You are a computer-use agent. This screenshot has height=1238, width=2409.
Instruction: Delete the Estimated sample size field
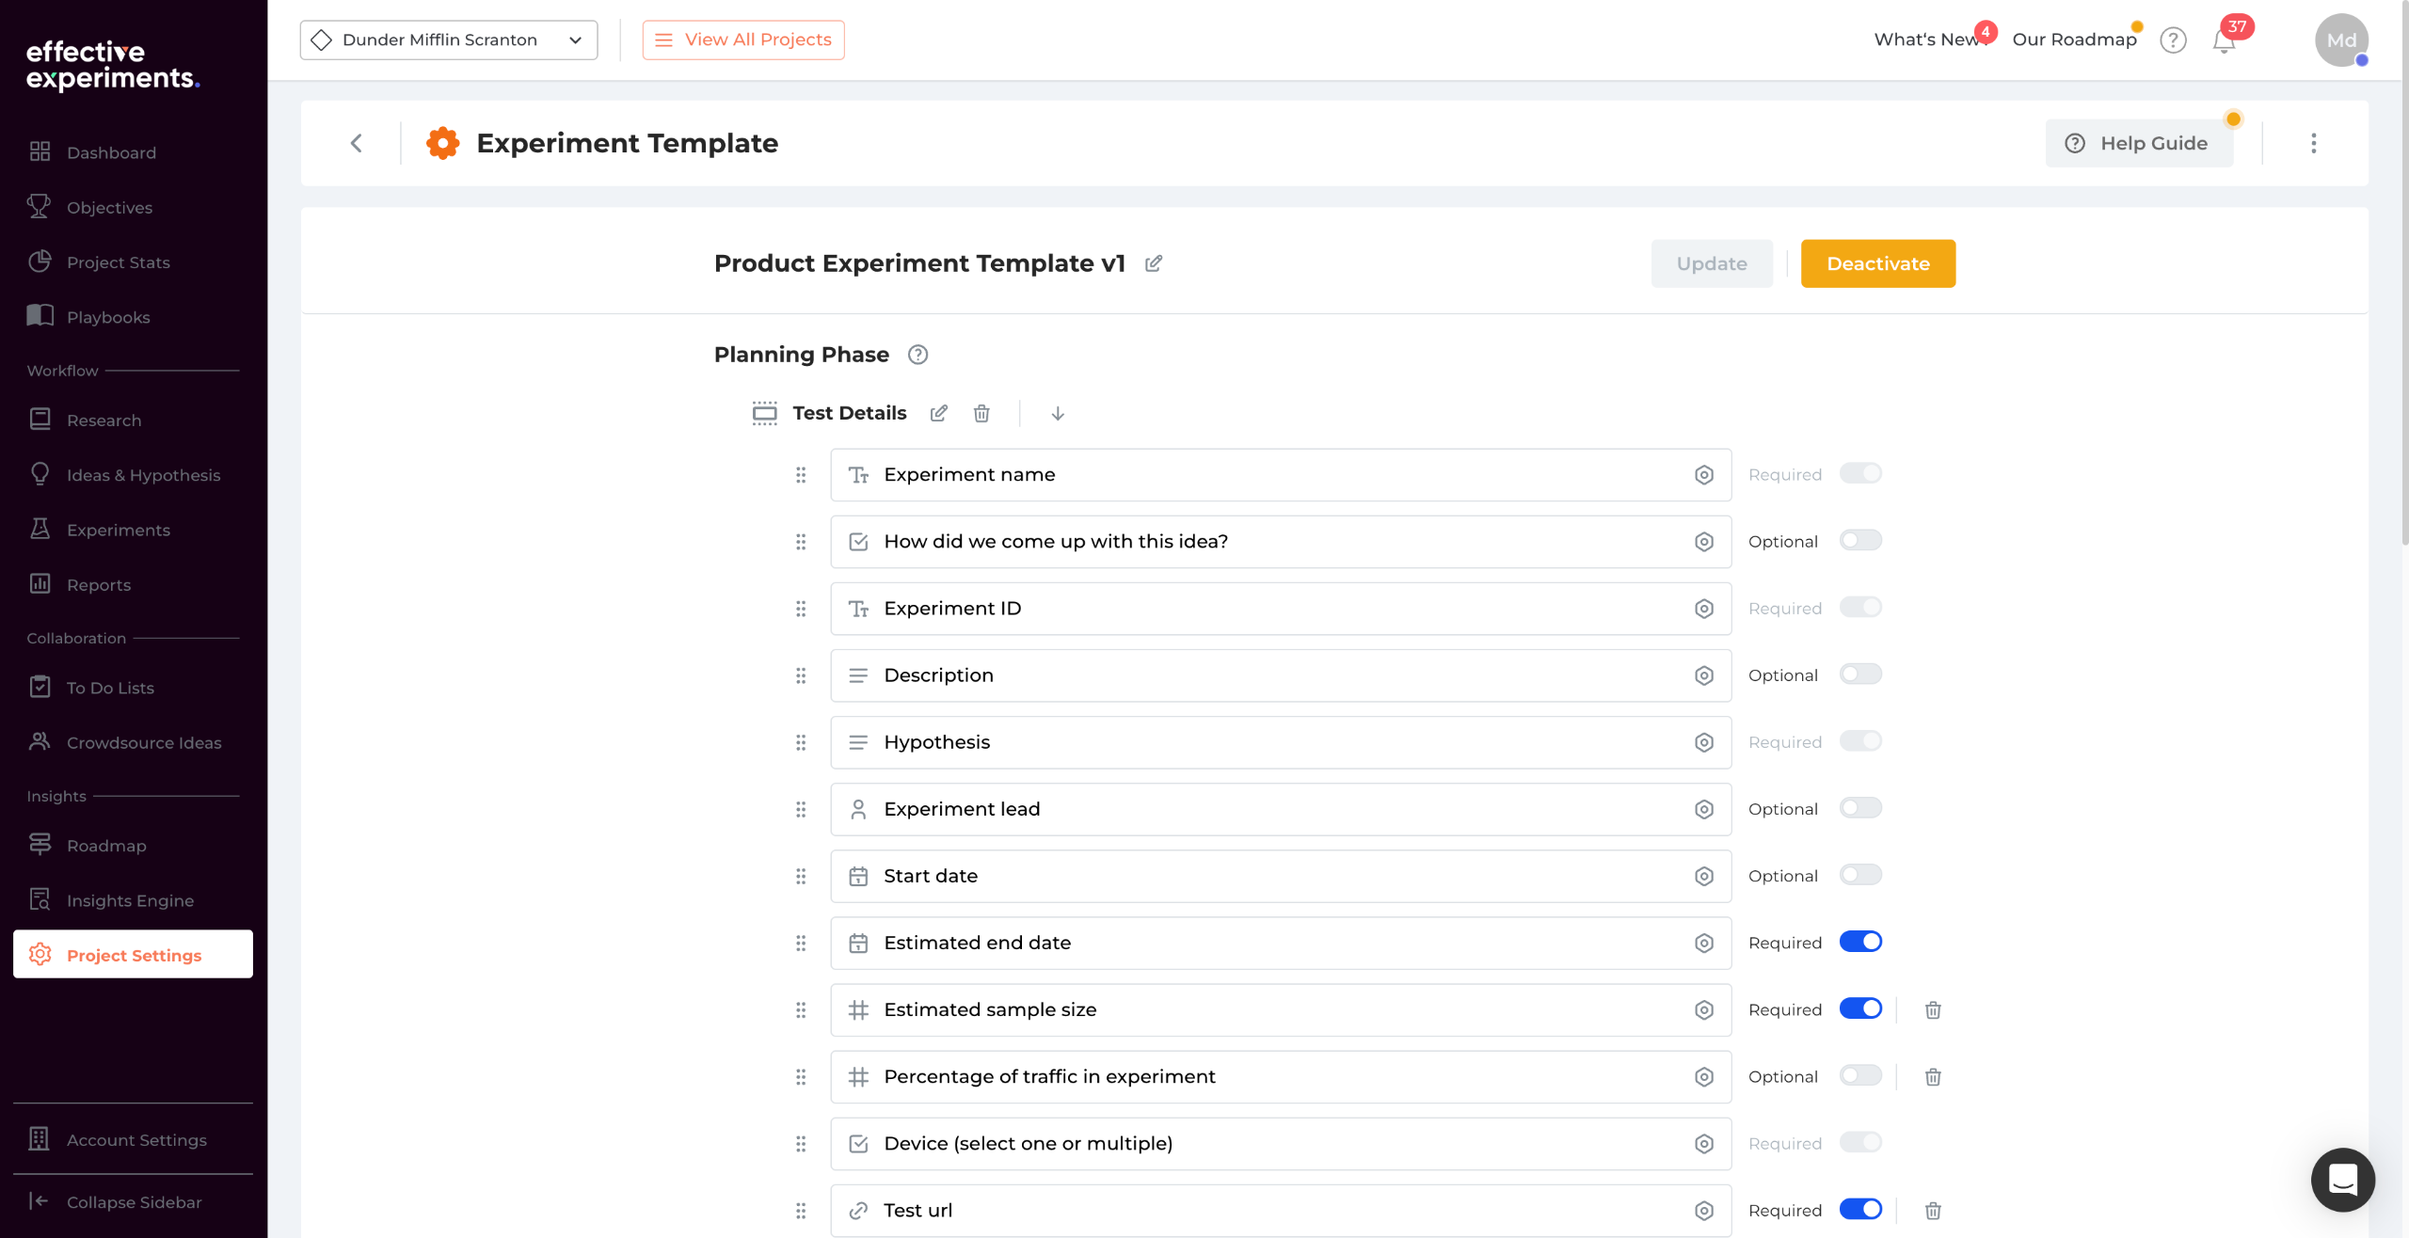tap(1933, 1010)
